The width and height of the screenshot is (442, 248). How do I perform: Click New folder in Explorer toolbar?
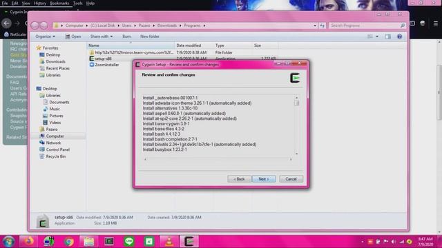(150, 37)
